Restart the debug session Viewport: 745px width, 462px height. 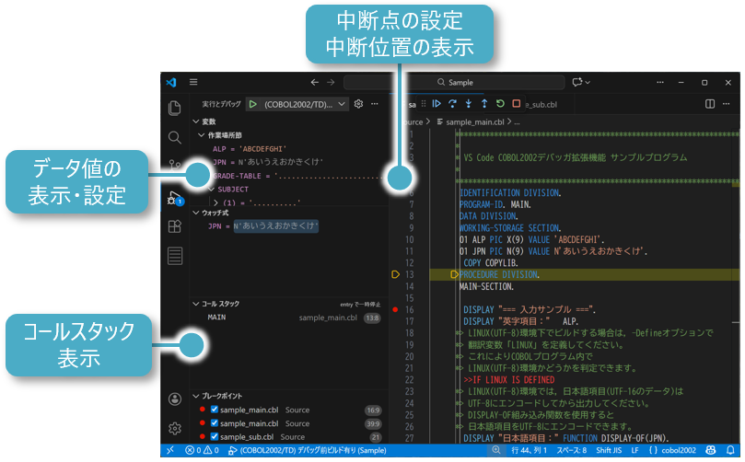500,103
